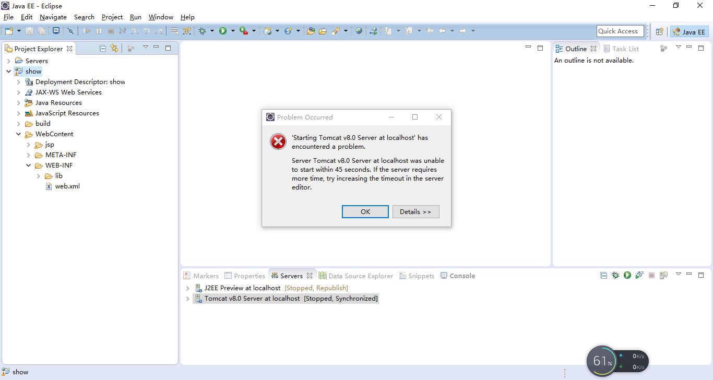Viewport: 713px width, 380px height.
Task: Open the Servers view menu triangle
Action: (x=678, y=274)
